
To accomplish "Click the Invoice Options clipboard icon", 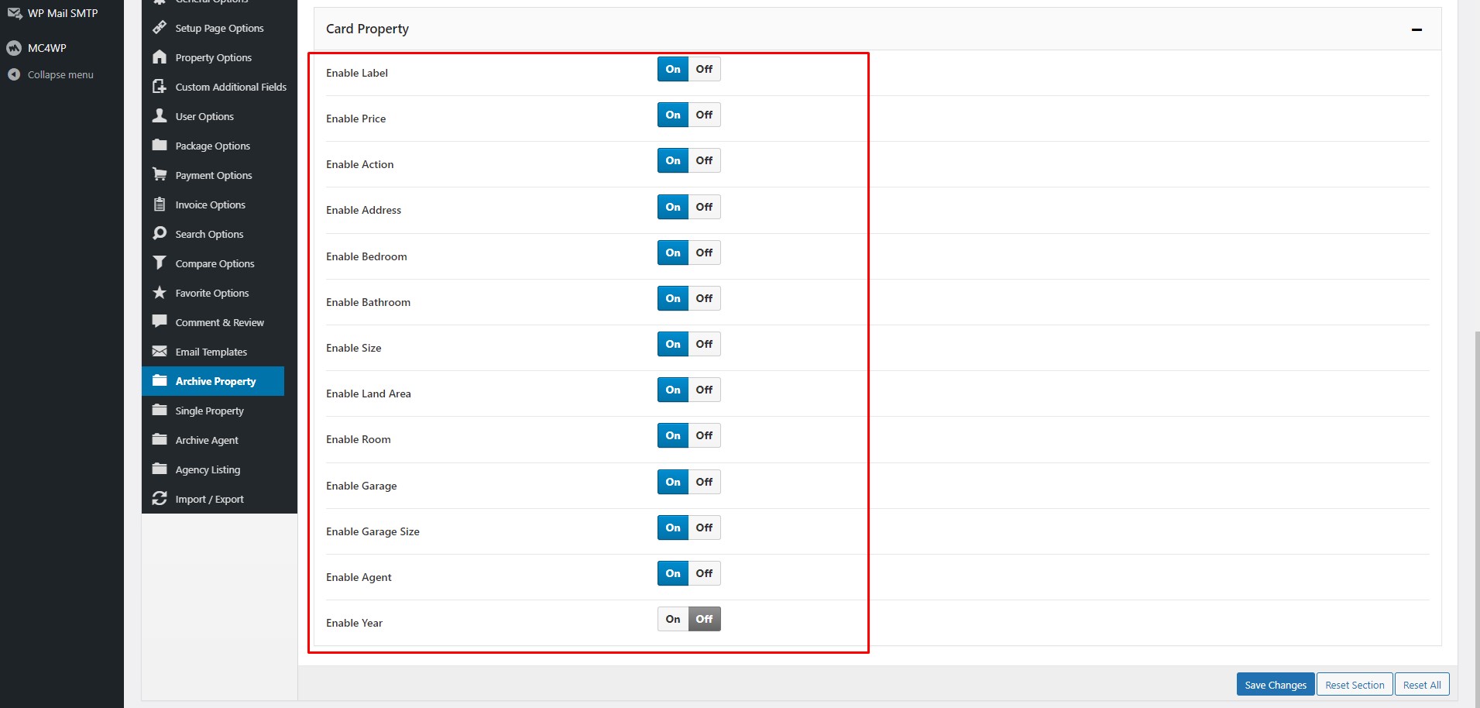I will tap(160, 204).
